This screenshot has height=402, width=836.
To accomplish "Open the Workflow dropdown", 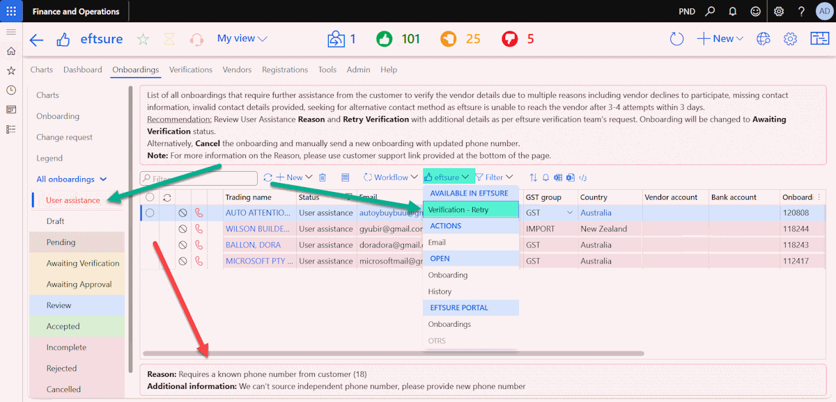I will click(391, 177).
